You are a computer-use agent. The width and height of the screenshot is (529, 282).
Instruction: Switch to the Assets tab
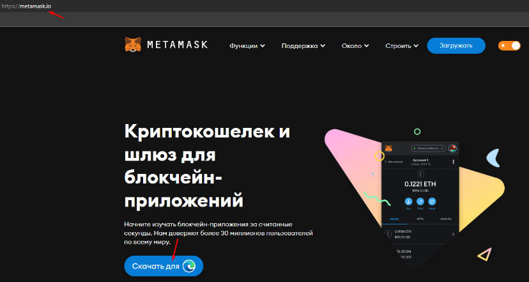point(394,219)
